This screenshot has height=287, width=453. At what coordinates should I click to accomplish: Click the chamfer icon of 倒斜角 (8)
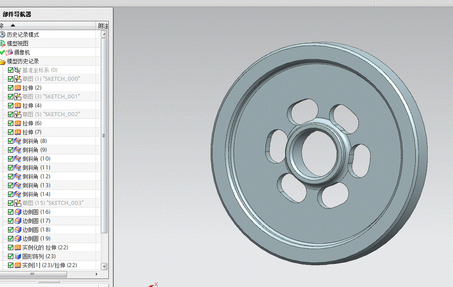[x=18, y=141]
